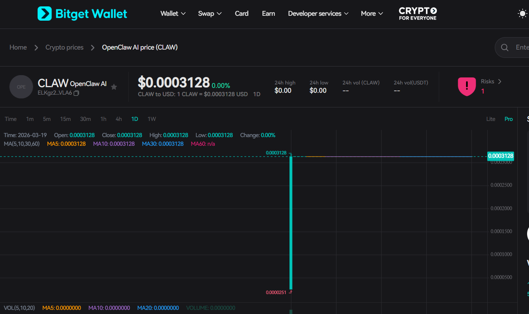Screen dimensions: 529x314
Task: Open the Card menu item
Action: pos(241,14)
